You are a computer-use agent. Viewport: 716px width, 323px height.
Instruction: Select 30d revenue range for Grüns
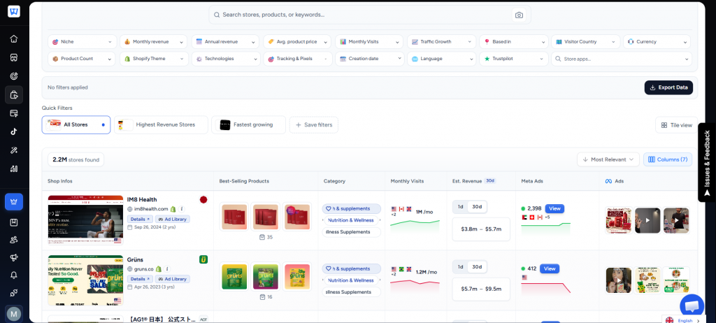point(477,267)
